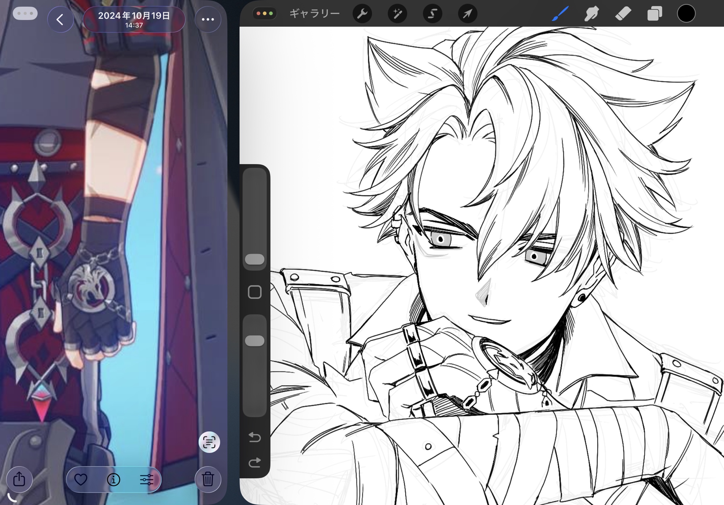Open the Photos more options menu

pos(208,19)
